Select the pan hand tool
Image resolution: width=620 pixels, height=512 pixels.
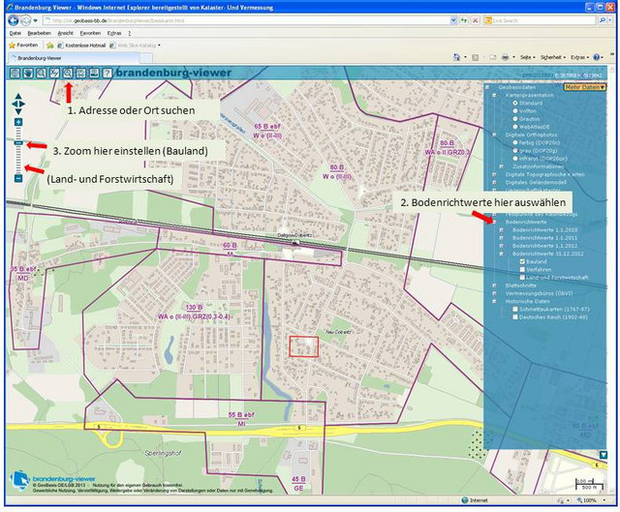29,73
